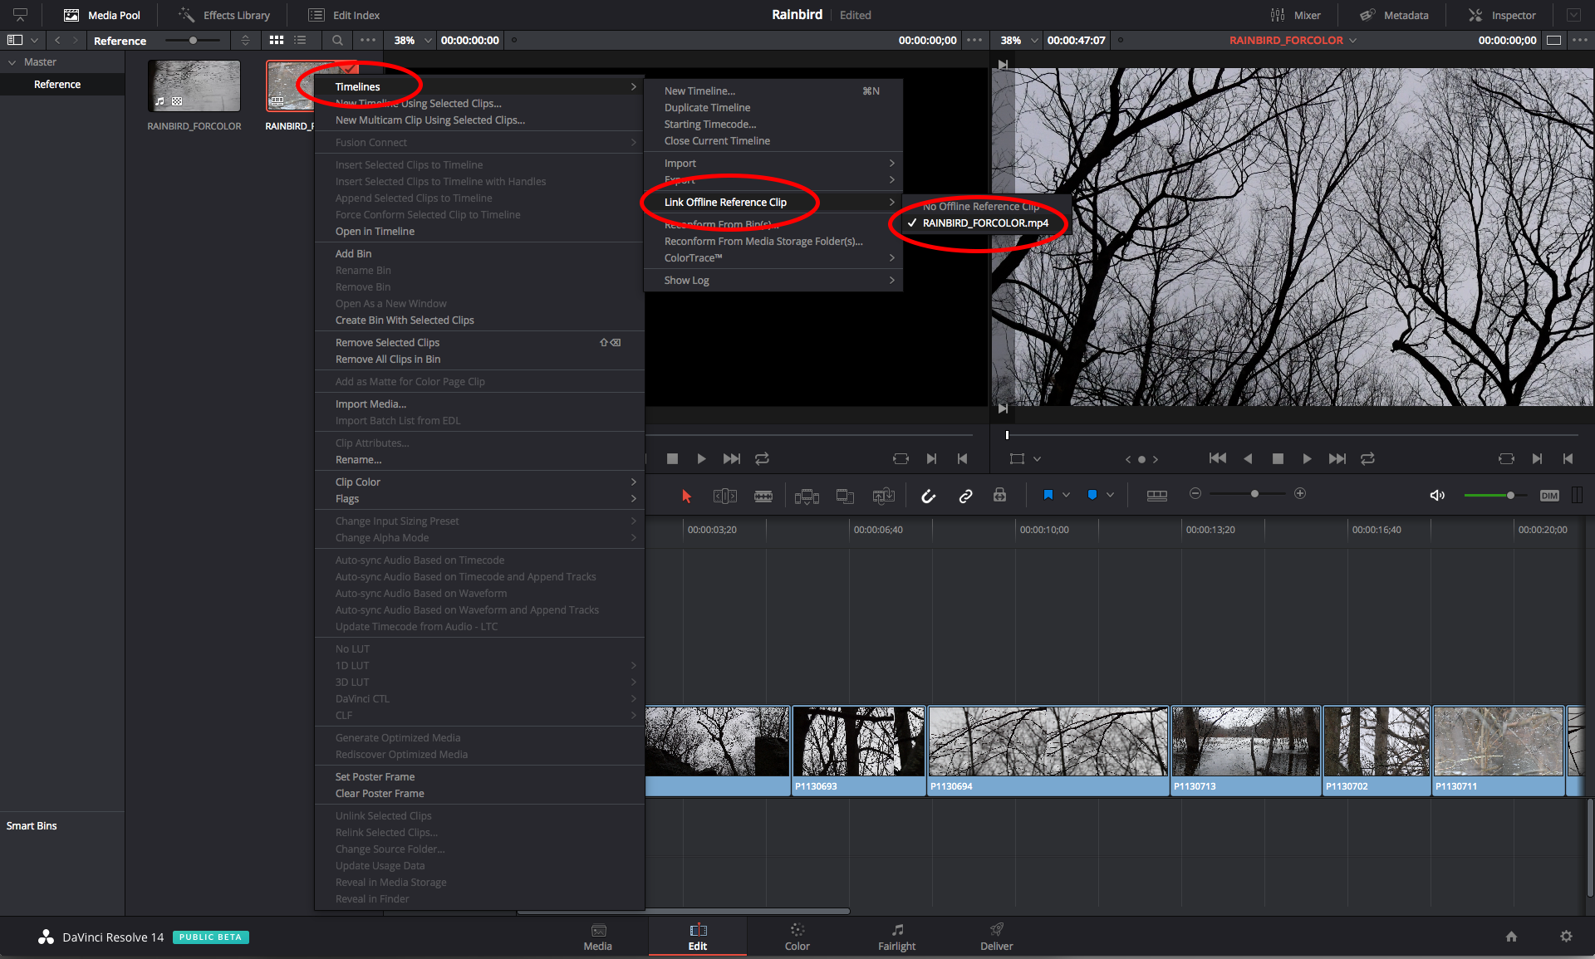
Task: Open the Mixer panel
Action: [1298, 14]
